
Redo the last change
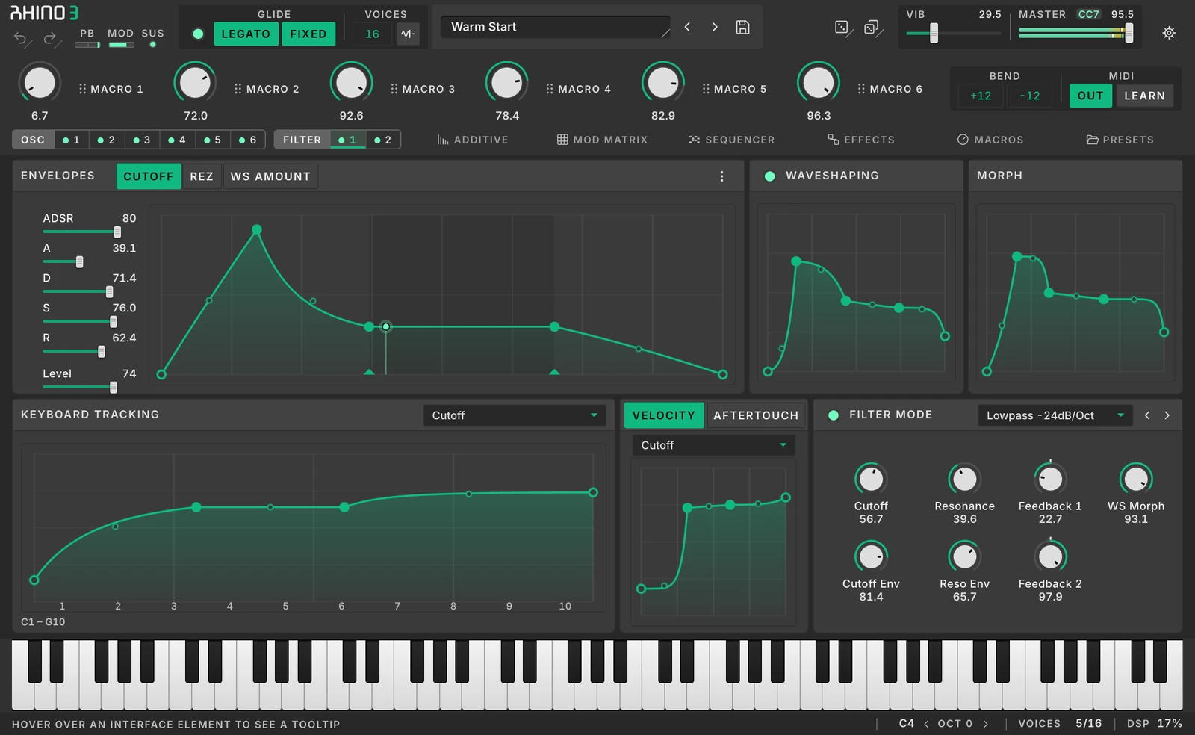50,38
